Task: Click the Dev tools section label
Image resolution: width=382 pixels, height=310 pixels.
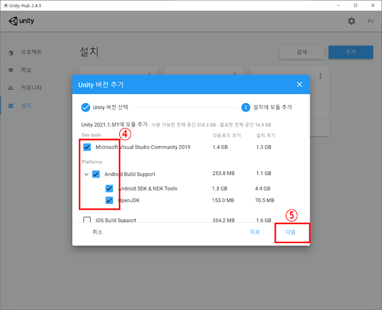Action: 91,135
